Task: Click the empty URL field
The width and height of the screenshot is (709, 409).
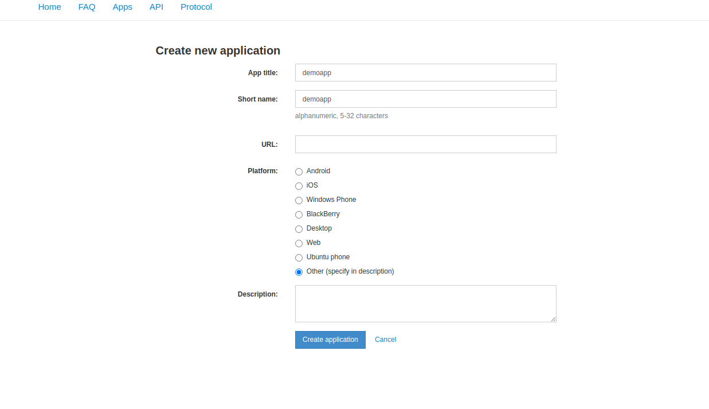Action: point(425,145)
